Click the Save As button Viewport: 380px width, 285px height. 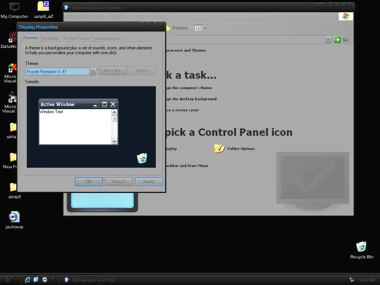click(x=113, y=71)
